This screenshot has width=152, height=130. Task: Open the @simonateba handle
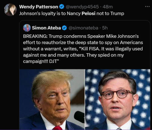[83, 28]
